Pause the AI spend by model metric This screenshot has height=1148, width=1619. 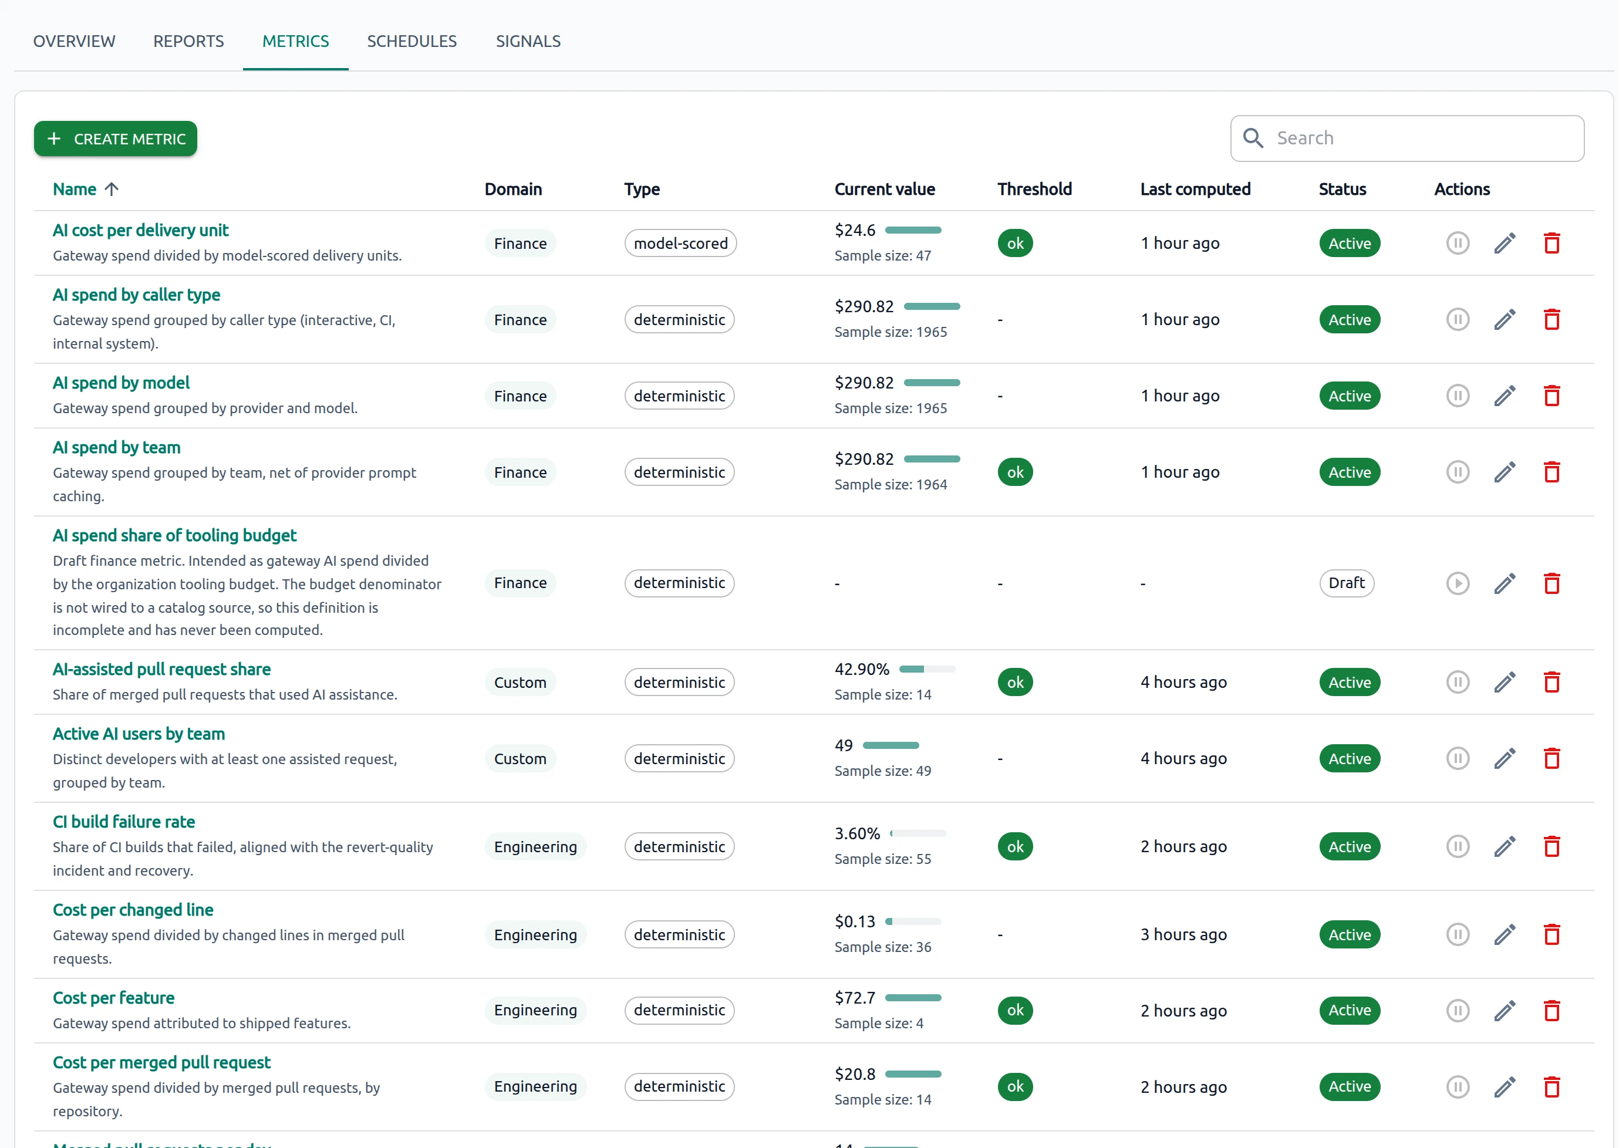point(1457,396)
